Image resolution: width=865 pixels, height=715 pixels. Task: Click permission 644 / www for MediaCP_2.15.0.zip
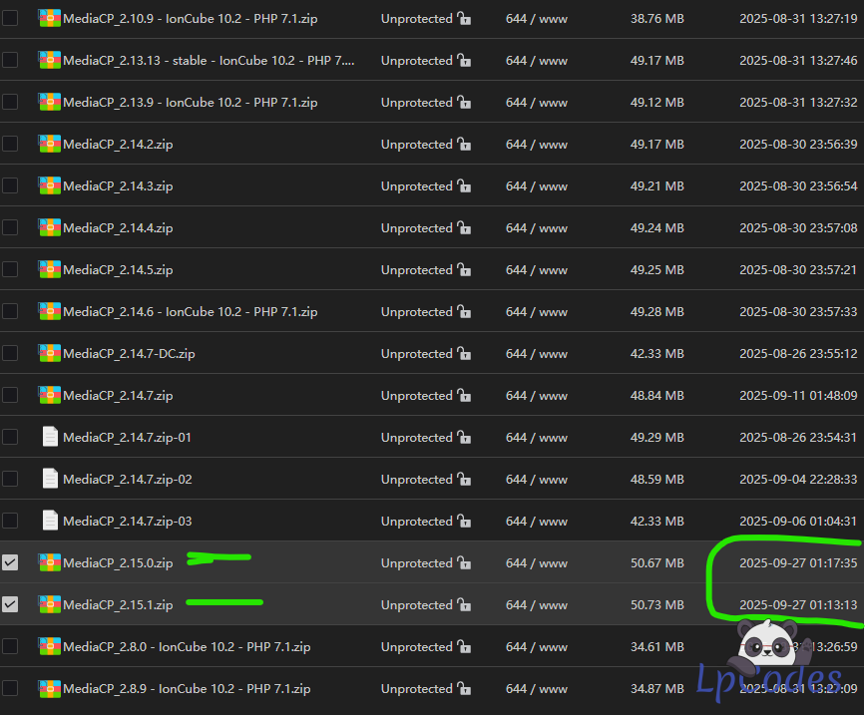tap(536, 563)
